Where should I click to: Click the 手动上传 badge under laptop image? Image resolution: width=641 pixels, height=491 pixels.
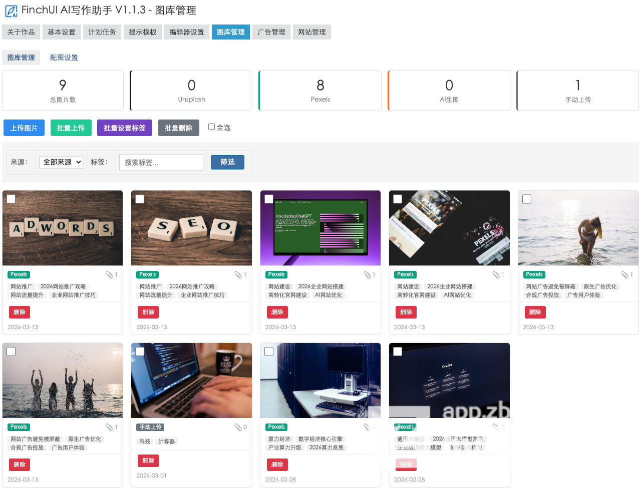(150, 427)
